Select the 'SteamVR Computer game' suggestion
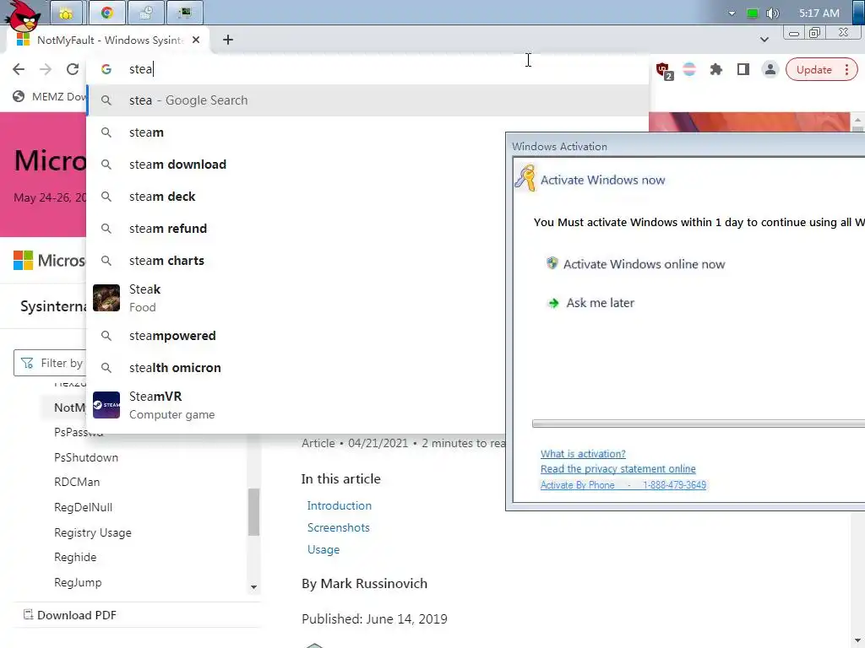Viewport: 865px width, 648px height. pyautogui.click(x=296, y=405)
